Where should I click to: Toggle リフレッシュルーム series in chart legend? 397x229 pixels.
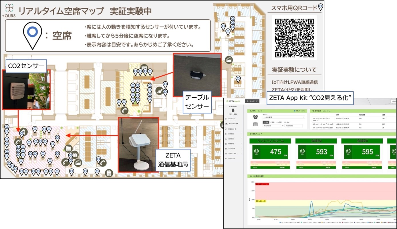[360, 222]
